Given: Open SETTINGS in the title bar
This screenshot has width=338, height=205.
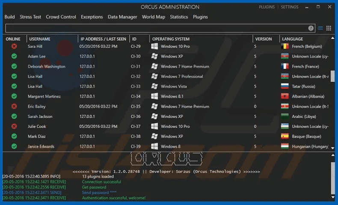Looking at the screenshot, I should [x=290, y=7].
